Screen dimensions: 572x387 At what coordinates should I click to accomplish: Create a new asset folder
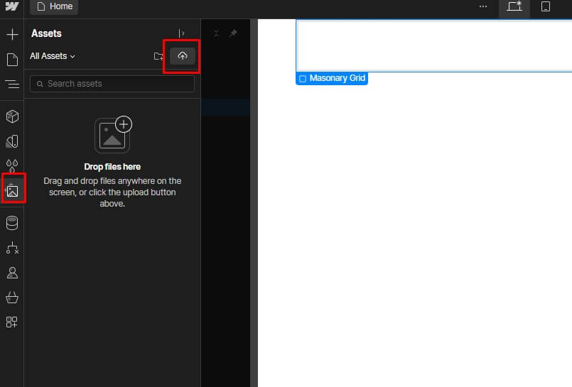[158, 56]
